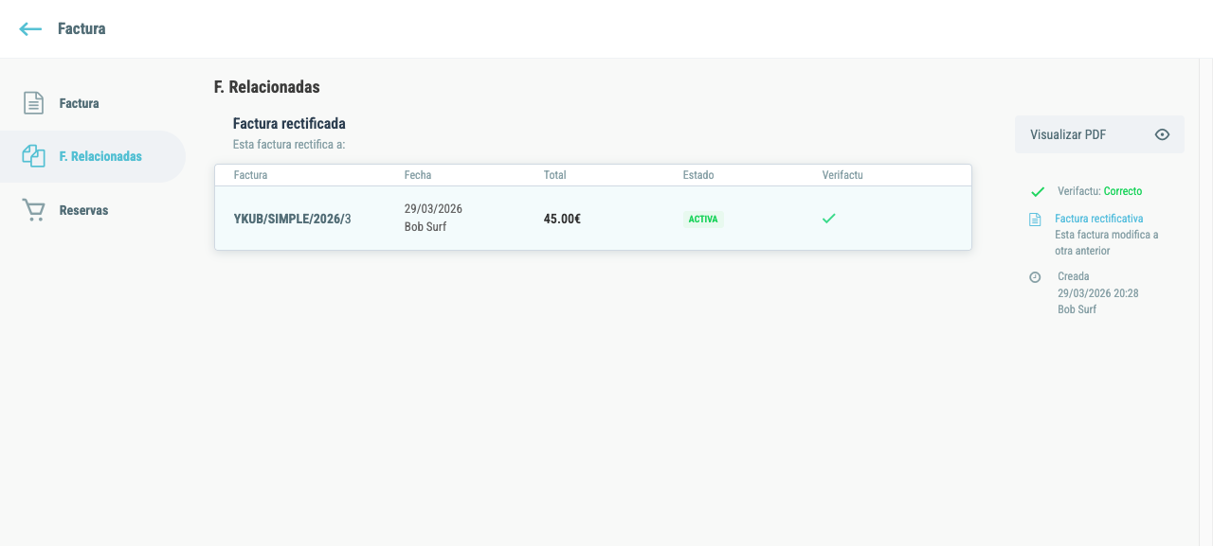Click the ACTIVA status badge
Image resolution: width=1213 pixels, height=546 pixels.
point(703,219)
